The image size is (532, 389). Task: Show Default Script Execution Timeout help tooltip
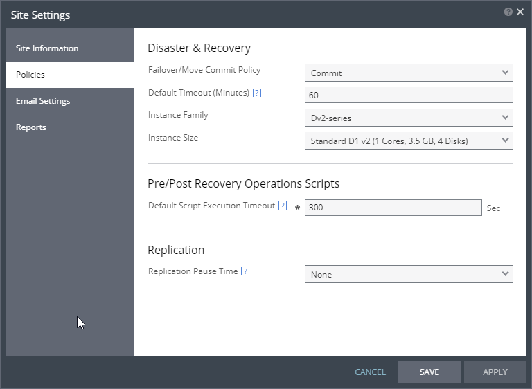coord(283,206)
